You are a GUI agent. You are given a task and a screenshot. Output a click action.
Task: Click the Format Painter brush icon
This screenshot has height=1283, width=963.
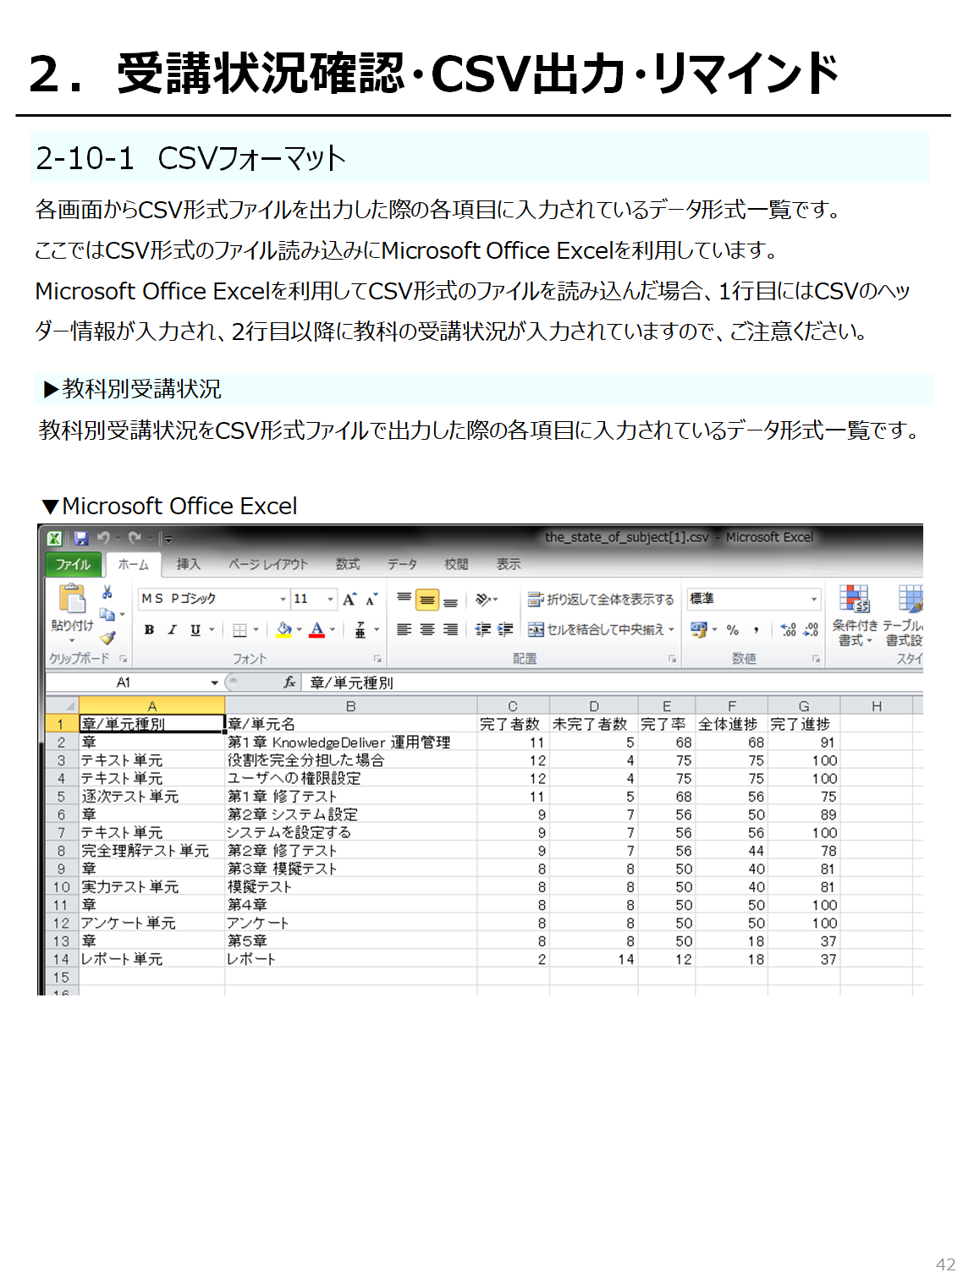coord(107,638)
